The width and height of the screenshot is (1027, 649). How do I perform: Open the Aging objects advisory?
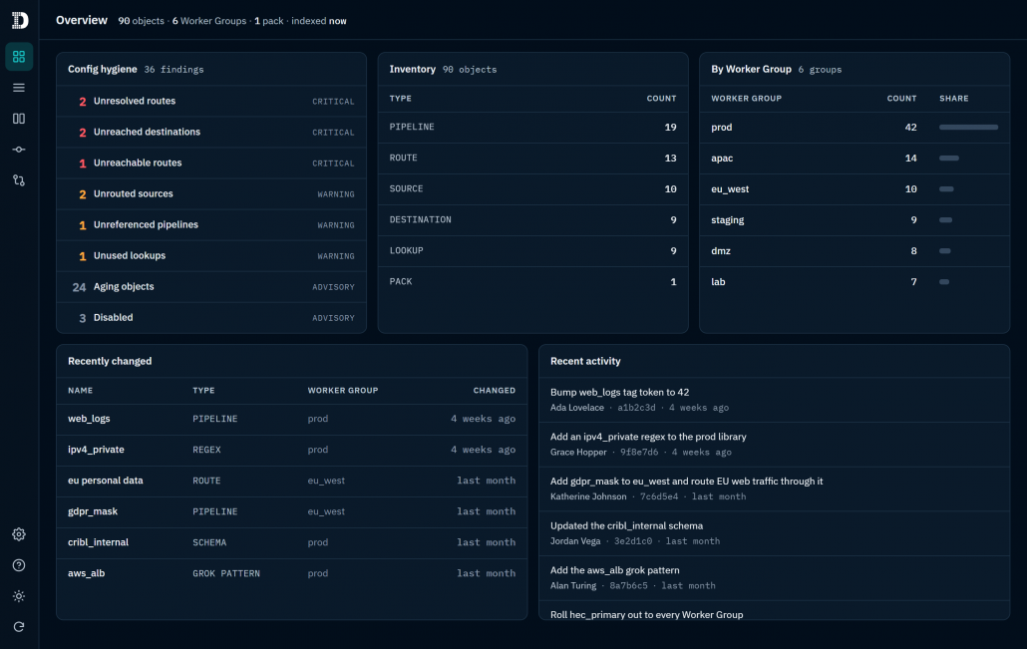pos(211,286)
